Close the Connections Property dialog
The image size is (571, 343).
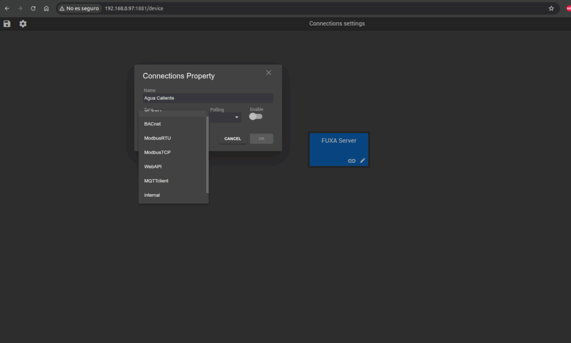click(x=269, y=73)
